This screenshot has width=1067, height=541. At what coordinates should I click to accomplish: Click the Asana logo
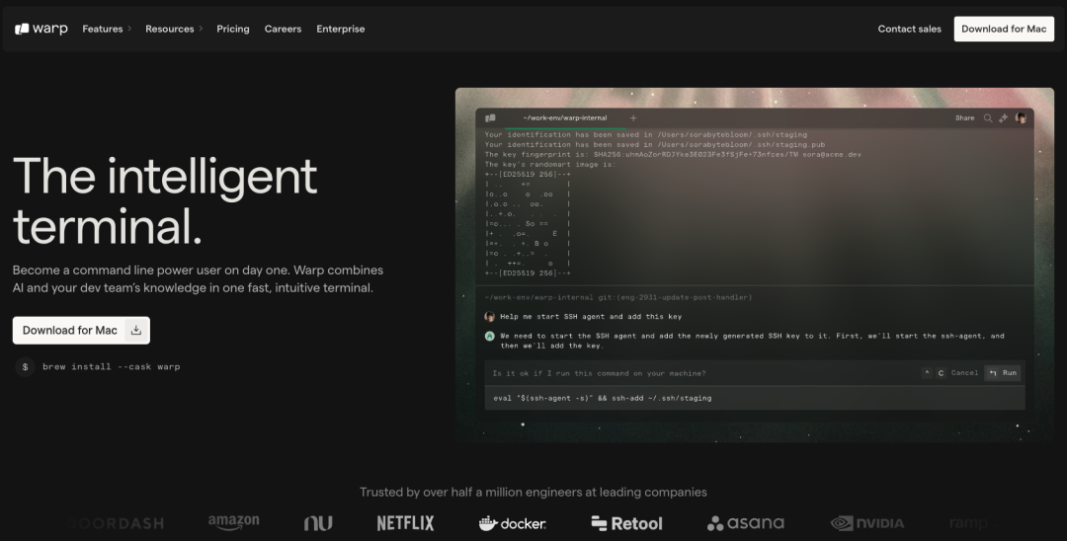745,523
